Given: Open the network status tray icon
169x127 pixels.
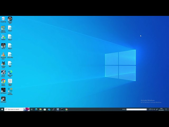Looking at the screenshot, I should (x=152, y=109).
